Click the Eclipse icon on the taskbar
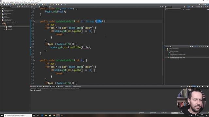 pyautogui.click(x=58, y=115)
